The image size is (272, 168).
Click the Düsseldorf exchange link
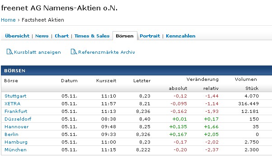18,119
